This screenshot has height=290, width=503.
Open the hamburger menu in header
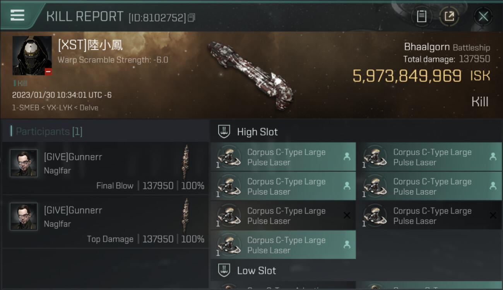point(17,15)
